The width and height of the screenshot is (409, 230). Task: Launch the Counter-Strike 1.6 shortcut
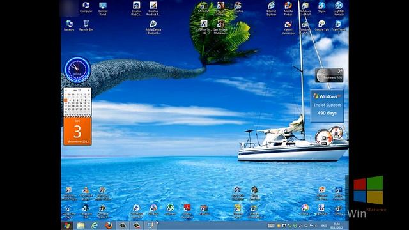pos(204,27)
